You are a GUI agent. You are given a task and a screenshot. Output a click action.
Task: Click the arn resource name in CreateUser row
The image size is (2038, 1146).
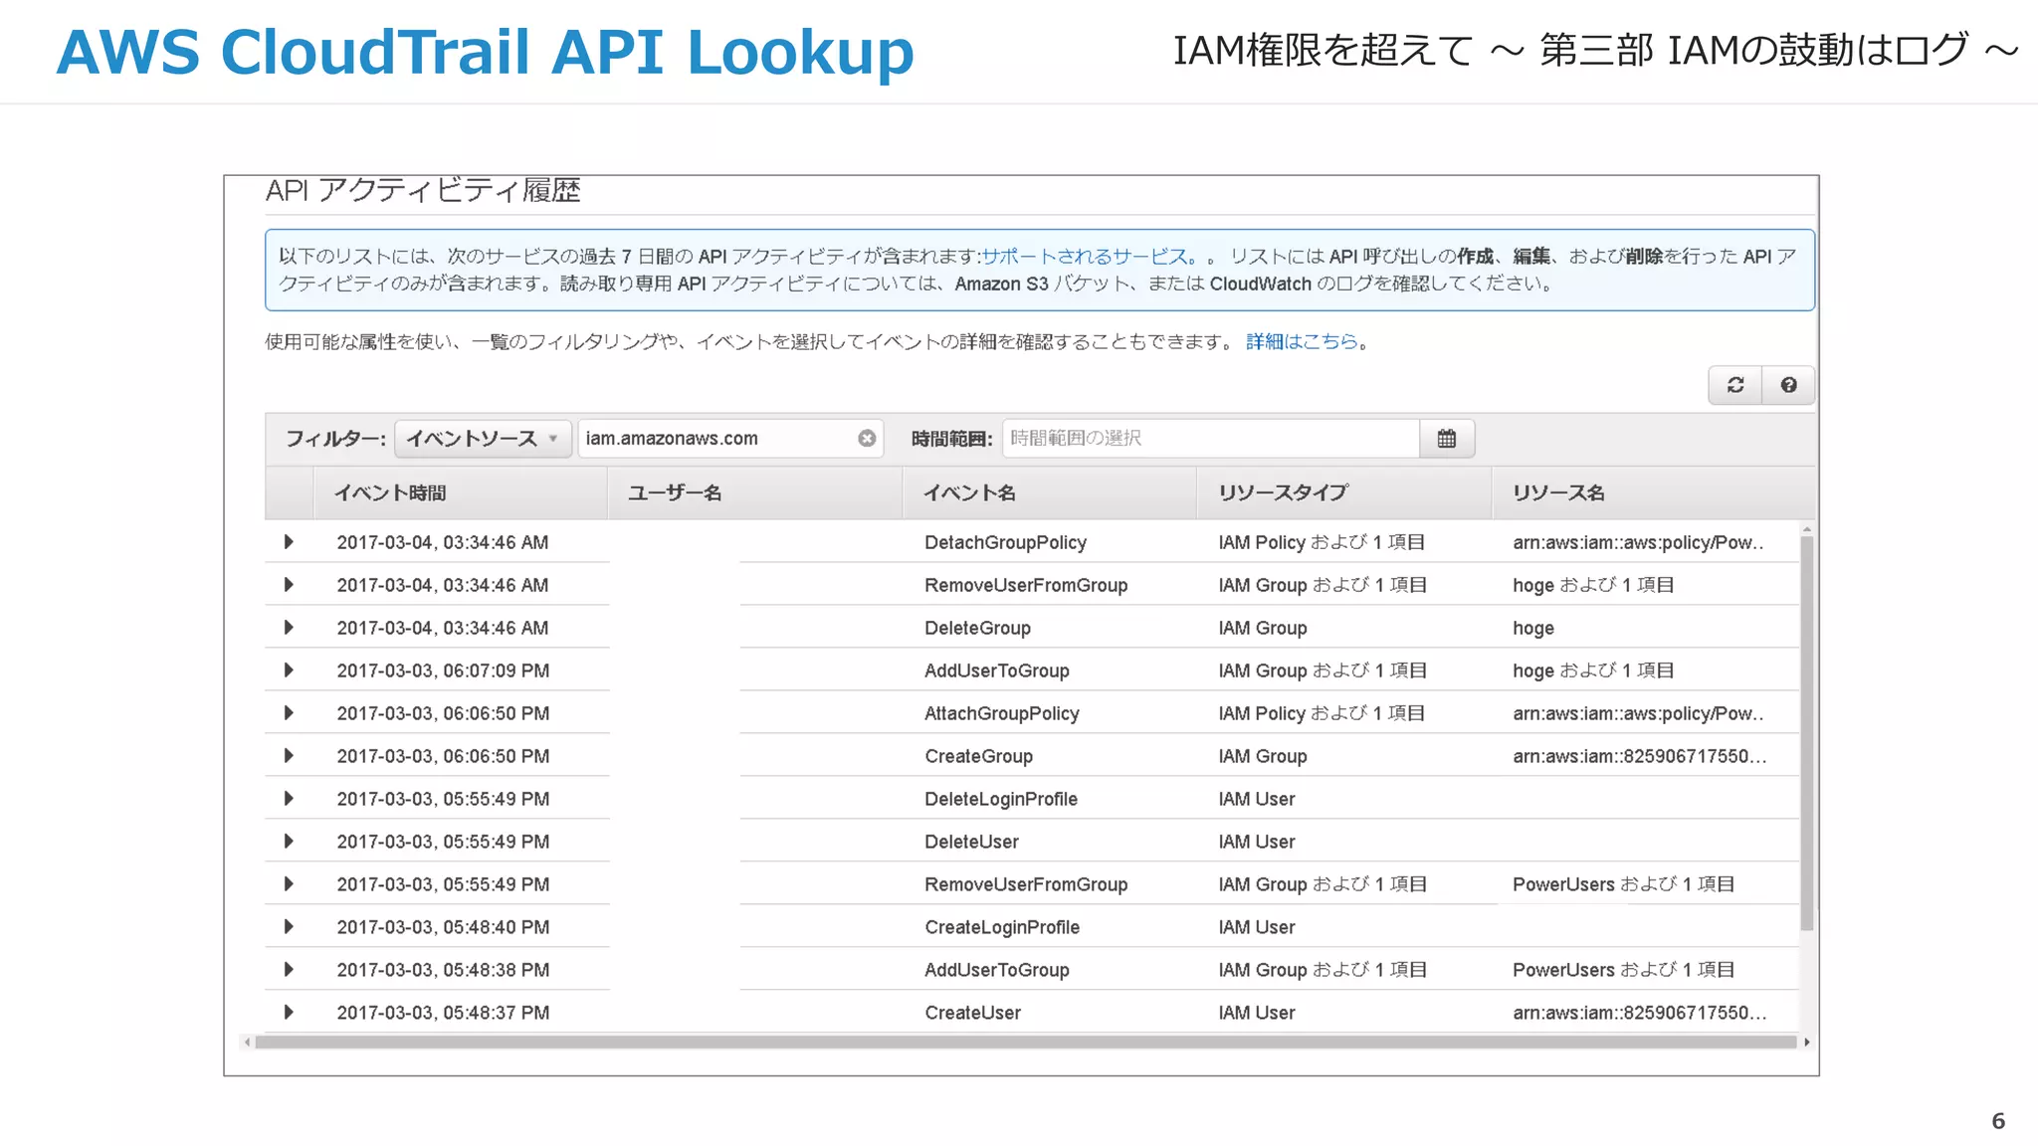tap(1640, 1013)
